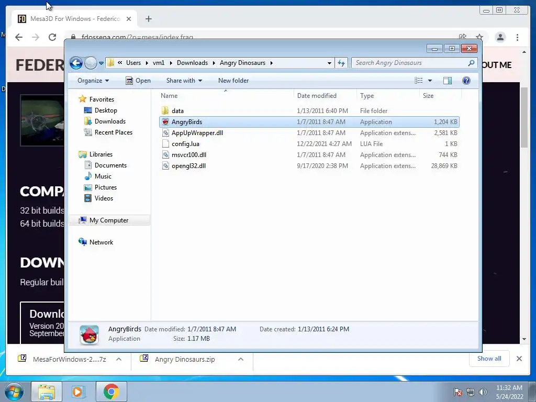Click the Explorer forward navigation arrow

91,63
